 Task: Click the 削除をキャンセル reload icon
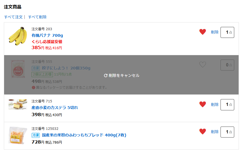click(x=106, y=75)
